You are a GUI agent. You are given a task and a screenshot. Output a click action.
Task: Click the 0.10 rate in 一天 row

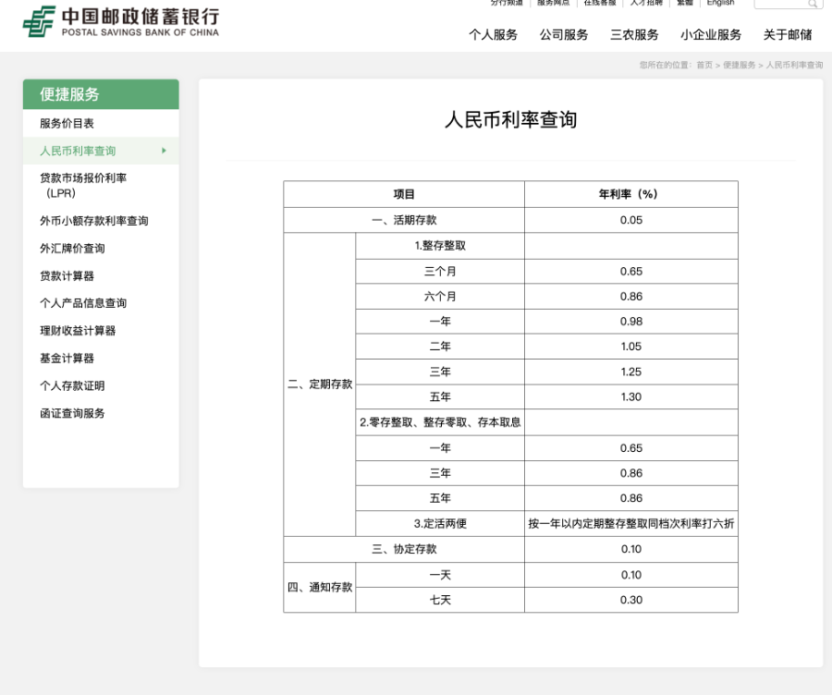coord(630,575)
